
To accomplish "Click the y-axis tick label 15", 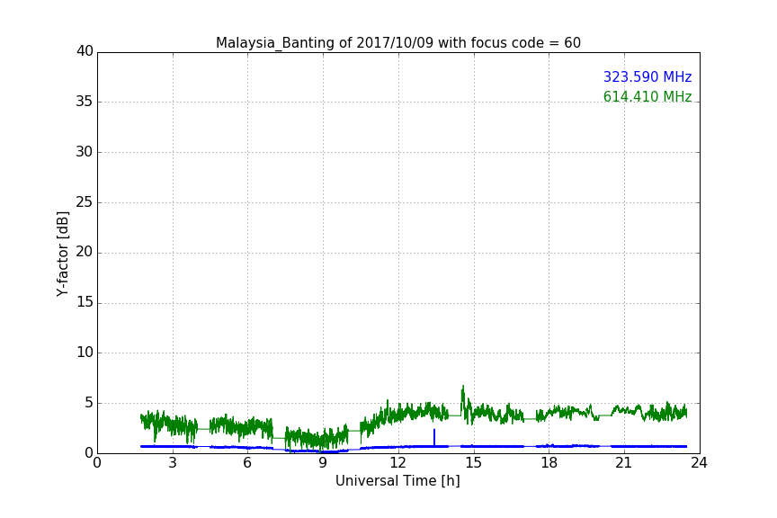I will 85,302.
